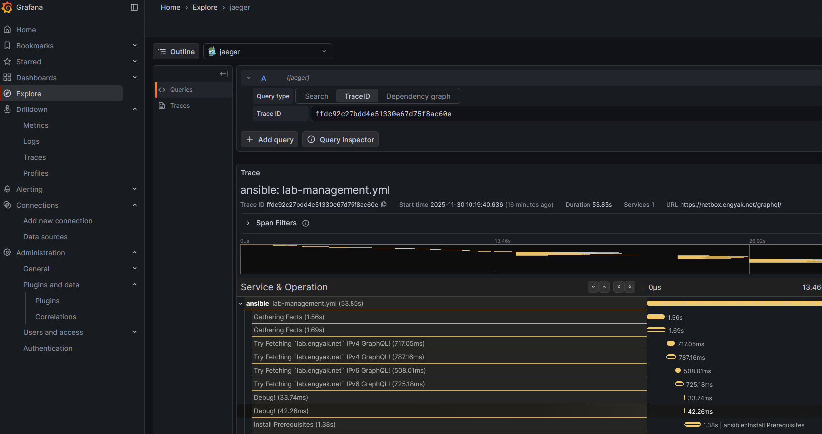The width and height of the screenshot is (822, 434).
Task: Expand the Span Filters section
Action: (x=248, y=223)
